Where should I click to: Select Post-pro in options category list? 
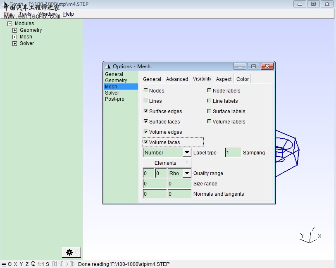tap(114, 99)
